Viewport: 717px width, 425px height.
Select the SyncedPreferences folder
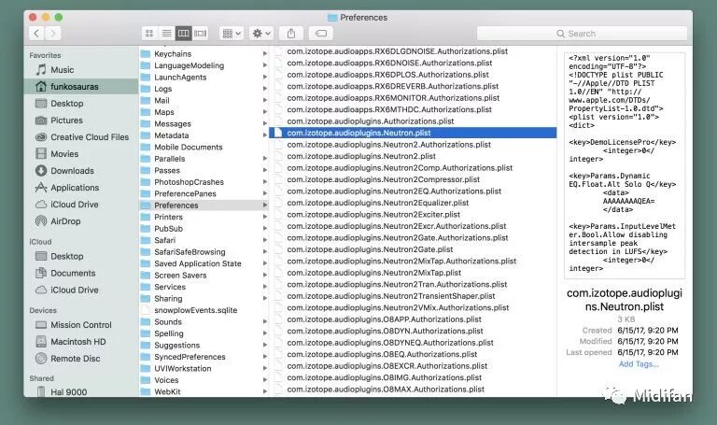[204, 357]
